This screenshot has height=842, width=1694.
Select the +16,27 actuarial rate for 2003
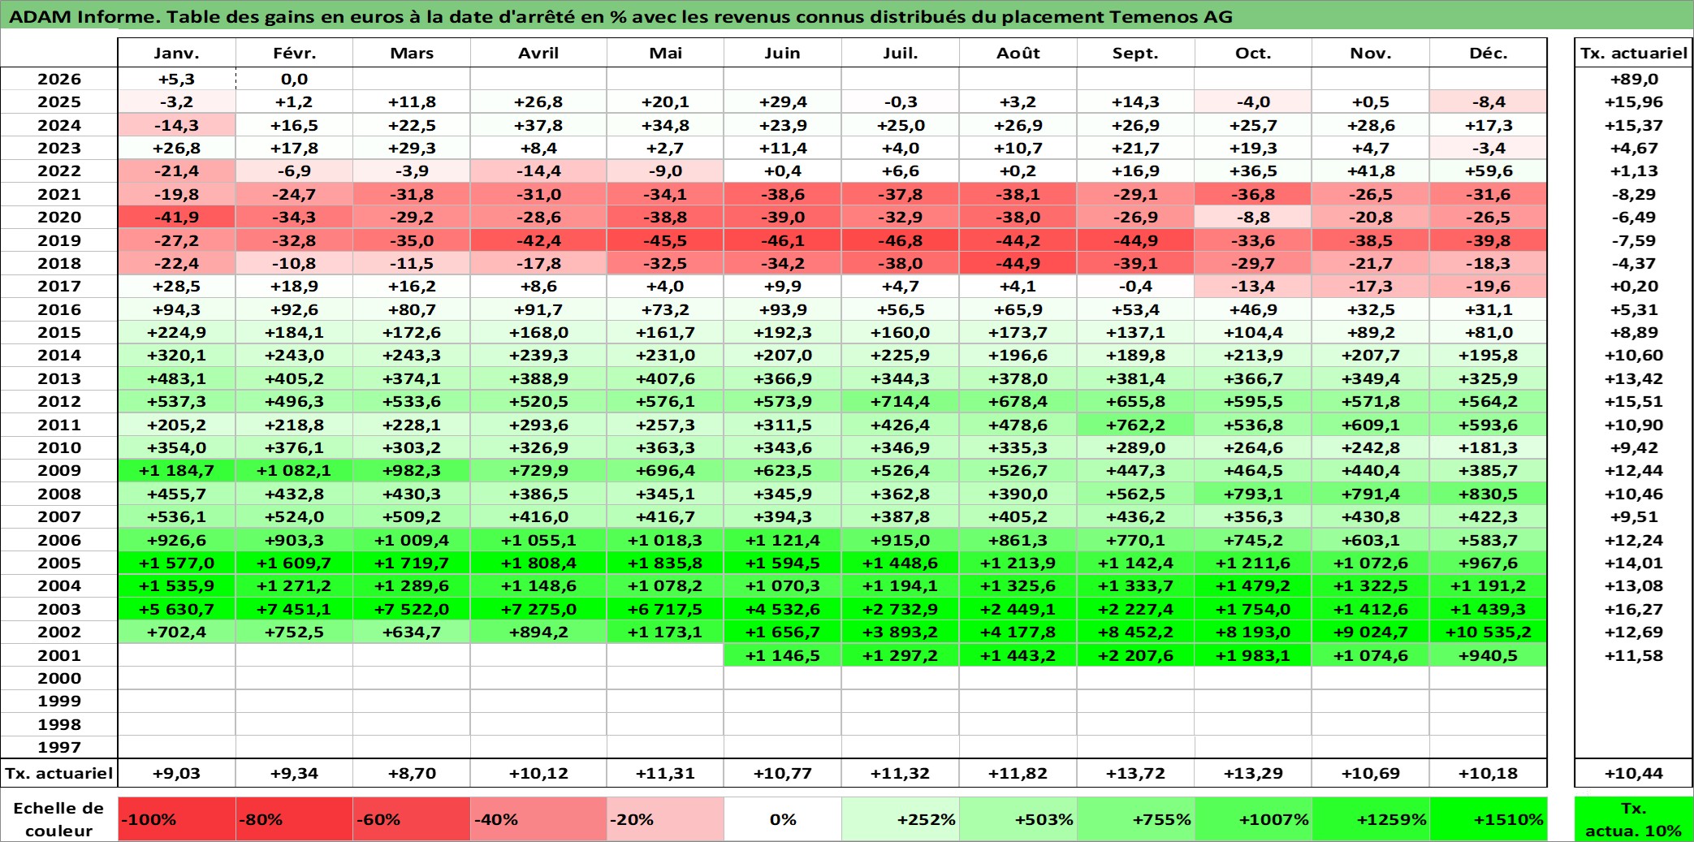coord(1634,609)
